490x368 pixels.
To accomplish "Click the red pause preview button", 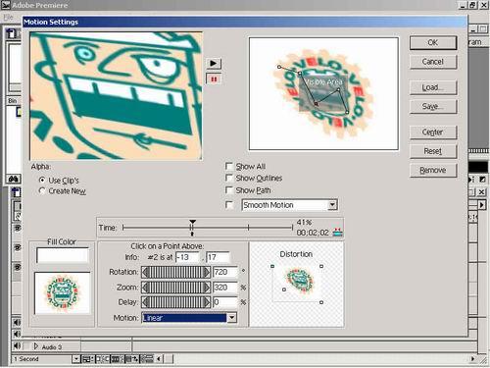I will click(x=214, y=79).
